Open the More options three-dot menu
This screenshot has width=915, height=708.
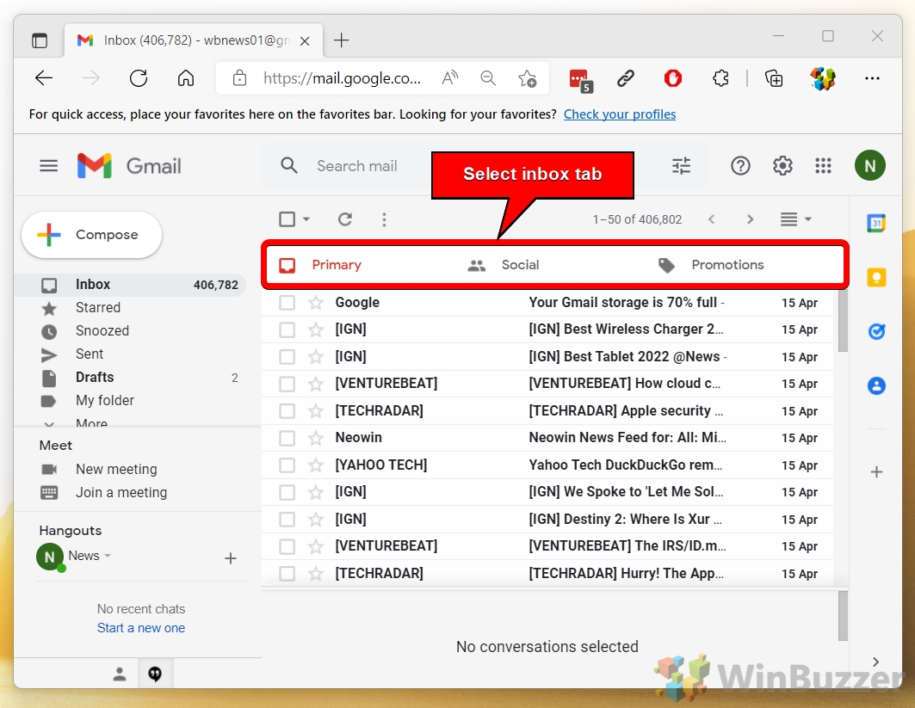[x=384, y=219]
